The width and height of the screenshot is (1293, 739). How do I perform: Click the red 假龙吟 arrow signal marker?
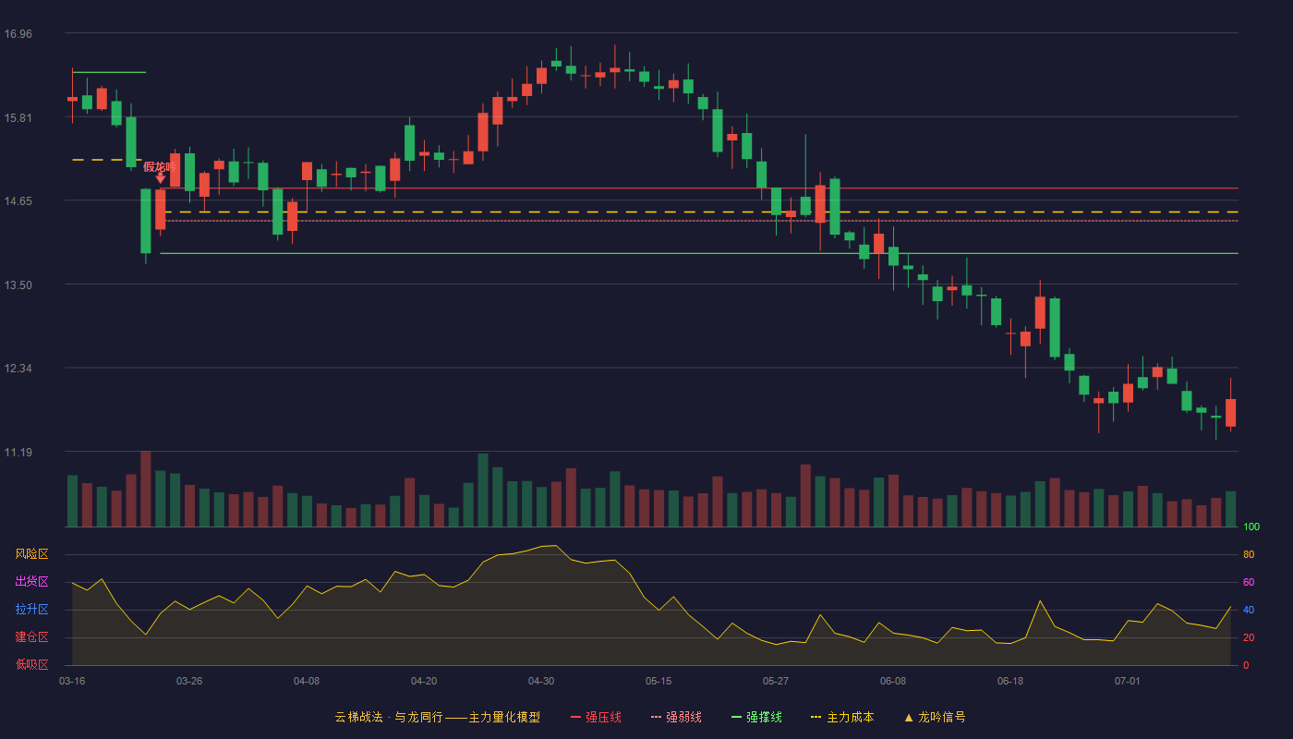tap(160, 177)
